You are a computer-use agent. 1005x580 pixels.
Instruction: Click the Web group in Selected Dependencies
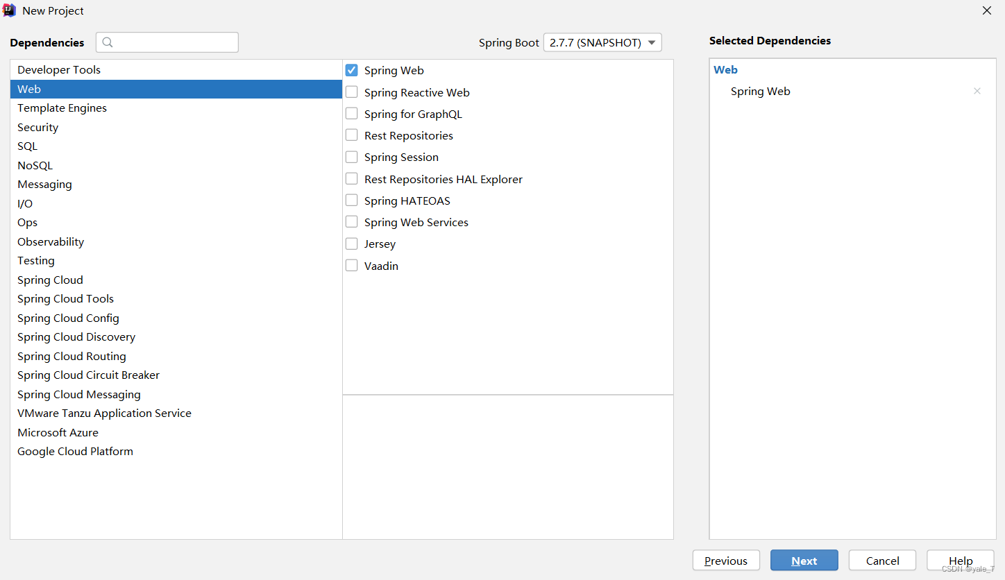point(725,69)
